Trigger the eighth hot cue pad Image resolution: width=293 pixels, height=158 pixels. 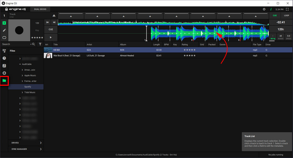[x=255, y=16]
